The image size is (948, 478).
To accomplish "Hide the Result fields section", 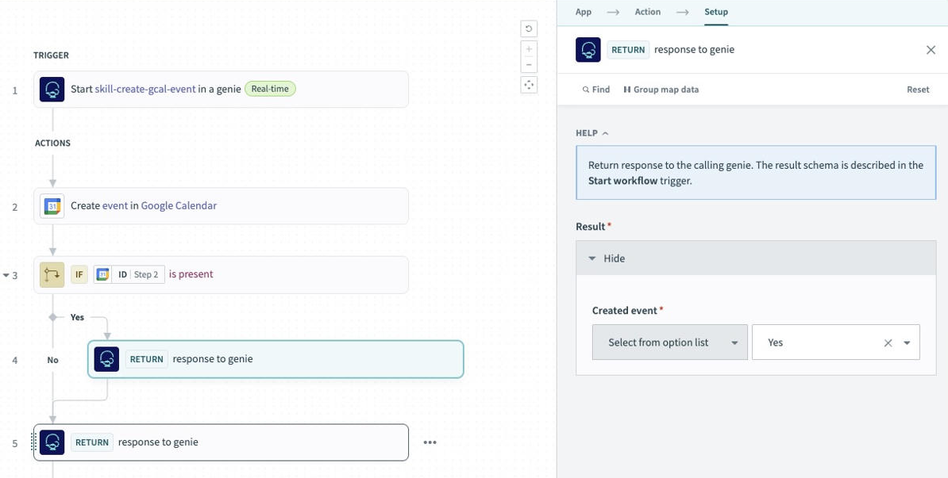I will click(x=607, y=258).
